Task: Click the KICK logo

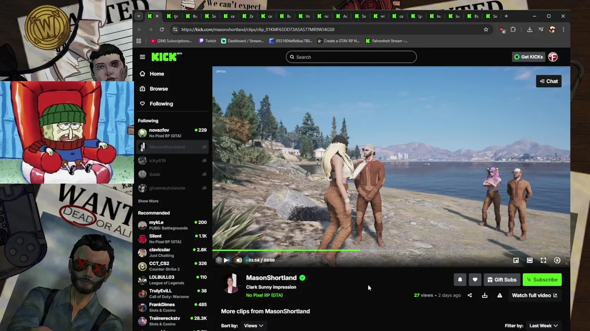Action: pos(166,57)
